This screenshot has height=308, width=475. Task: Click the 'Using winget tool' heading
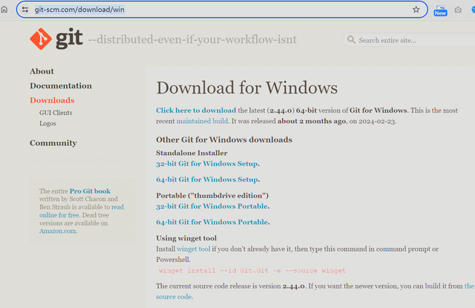(186, 238)
